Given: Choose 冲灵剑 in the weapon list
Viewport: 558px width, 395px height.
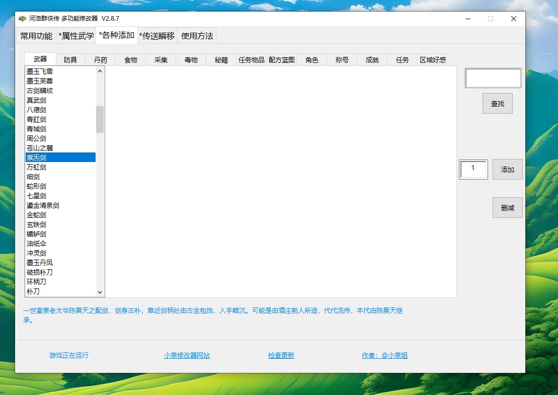Looking at the screenshot, I should (60, 254).
